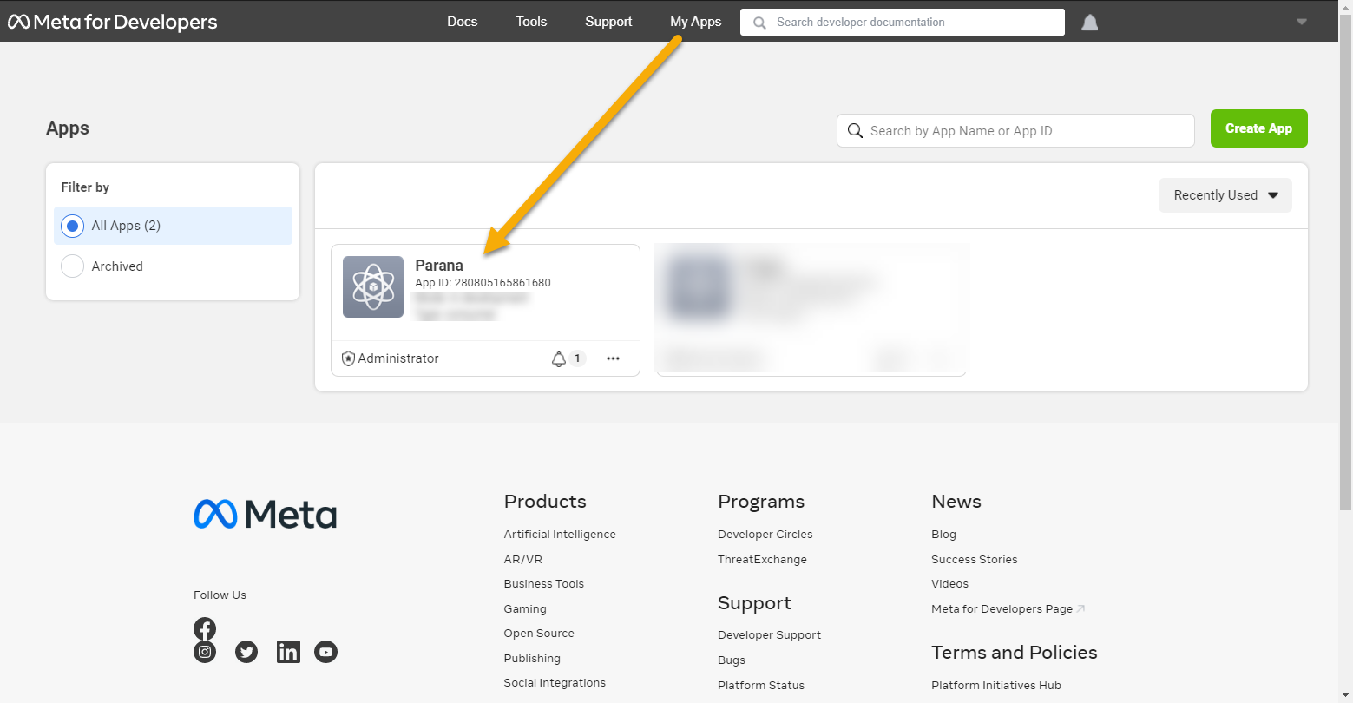Viewport: 1353px width, 703px height.
Task: Select the All Apps (2) radio filter
Action: (x=73, y=226)
